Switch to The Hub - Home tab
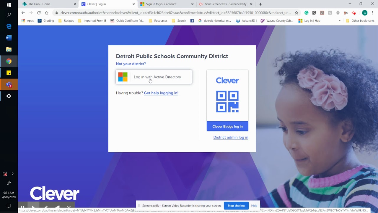Viewport: 378px width, 213px height. [49, 4]
